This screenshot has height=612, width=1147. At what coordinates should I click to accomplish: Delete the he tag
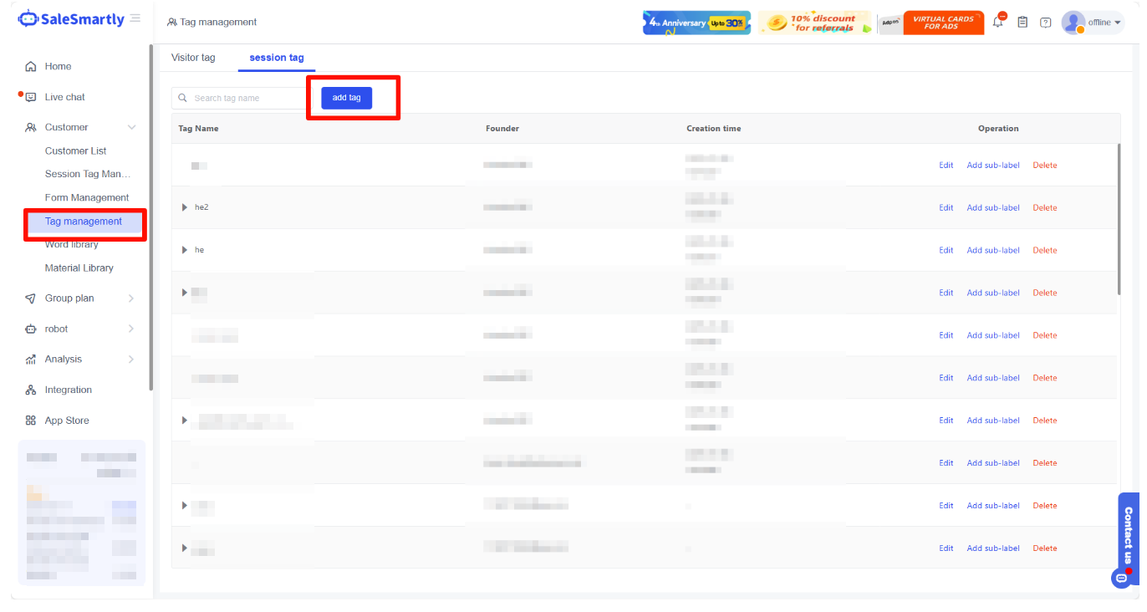point(1044,251)
